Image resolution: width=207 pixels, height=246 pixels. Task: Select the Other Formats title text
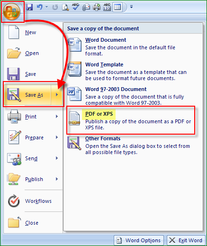click(103, 138)
